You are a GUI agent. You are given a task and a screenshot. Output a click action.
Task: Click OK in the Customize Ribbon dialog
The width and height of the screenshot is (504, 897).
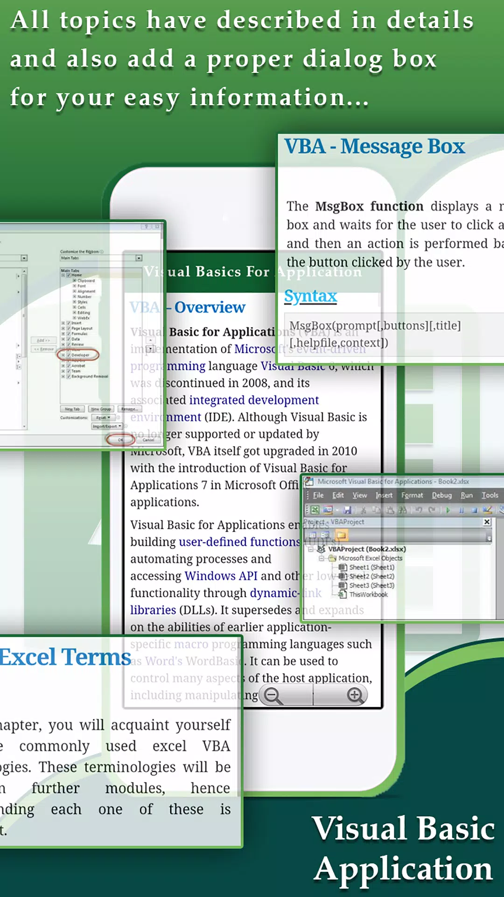point(120,440)
